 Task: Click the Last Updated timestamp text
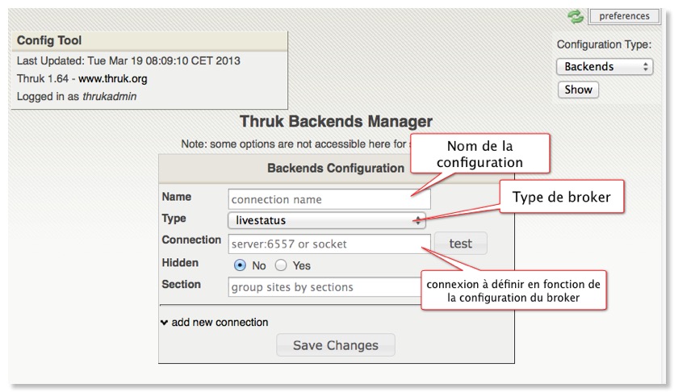[128, 60]
